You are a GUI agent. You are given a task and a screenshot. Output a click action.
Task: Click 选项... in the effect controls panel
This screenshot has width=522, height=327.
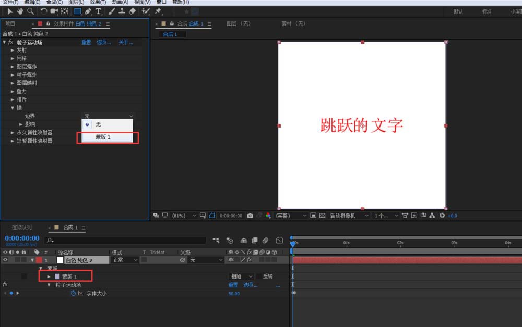coord(103,42)
